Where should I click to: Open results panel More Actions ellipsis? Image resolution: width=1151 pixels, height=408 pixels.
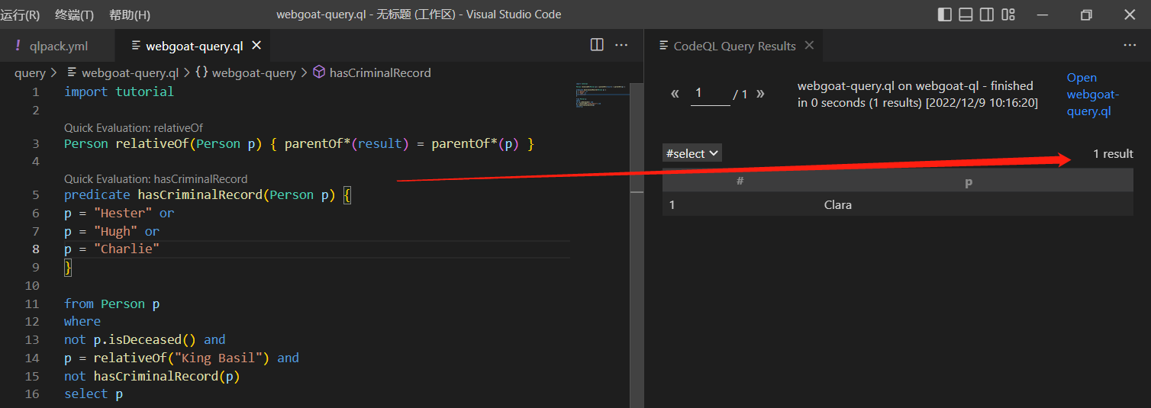pyautogui.click(x=1130, y=46)
